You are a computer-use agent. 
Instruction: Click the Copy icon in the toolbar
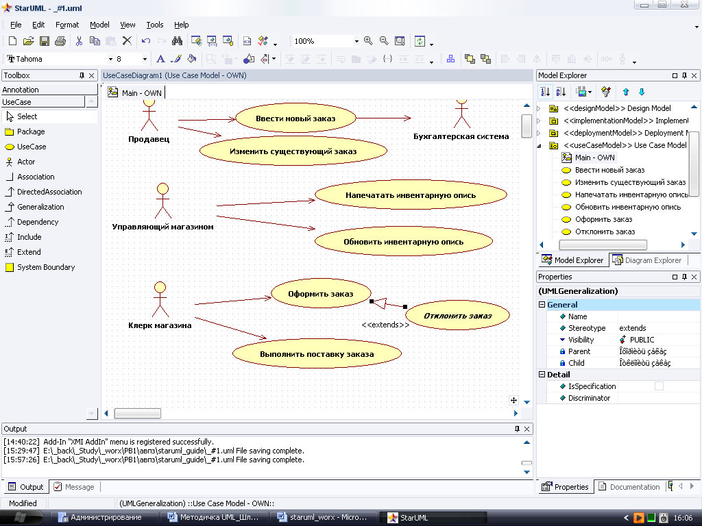click(x=95, y=41)
